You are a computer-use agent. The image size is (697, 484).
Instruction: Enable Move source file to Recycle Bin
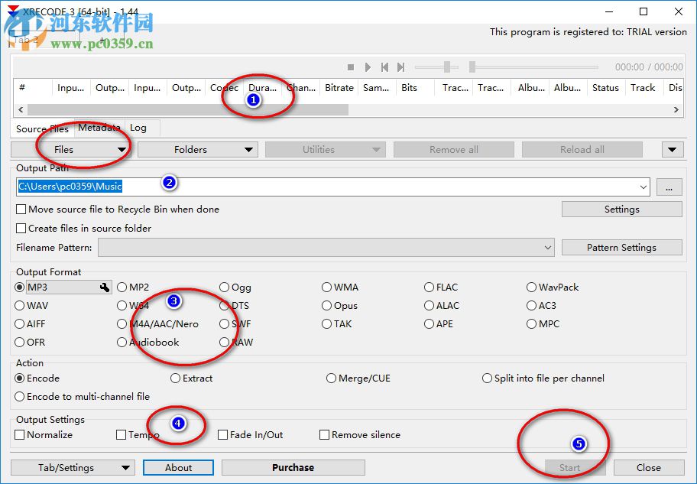(x=21, y=209)
